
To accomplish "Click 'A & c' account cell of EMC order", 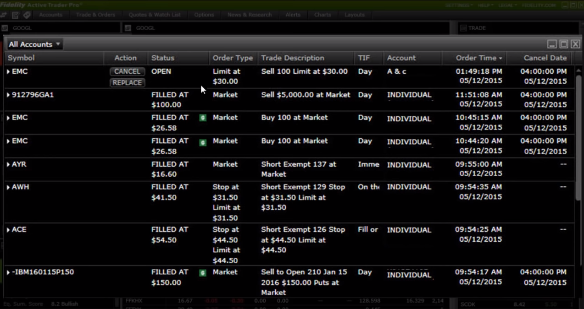I will click(x=396, y=71).
